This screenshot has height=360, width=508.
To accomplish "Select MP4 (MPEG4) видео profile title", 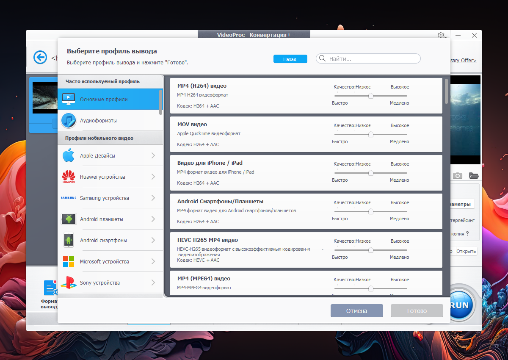I will 204,279.
